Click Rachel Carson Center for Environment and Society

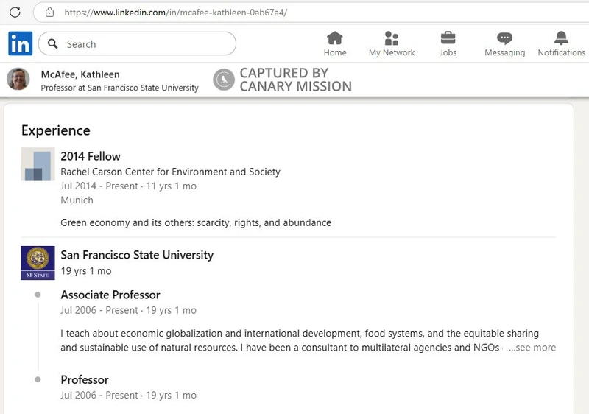(170, 172)
